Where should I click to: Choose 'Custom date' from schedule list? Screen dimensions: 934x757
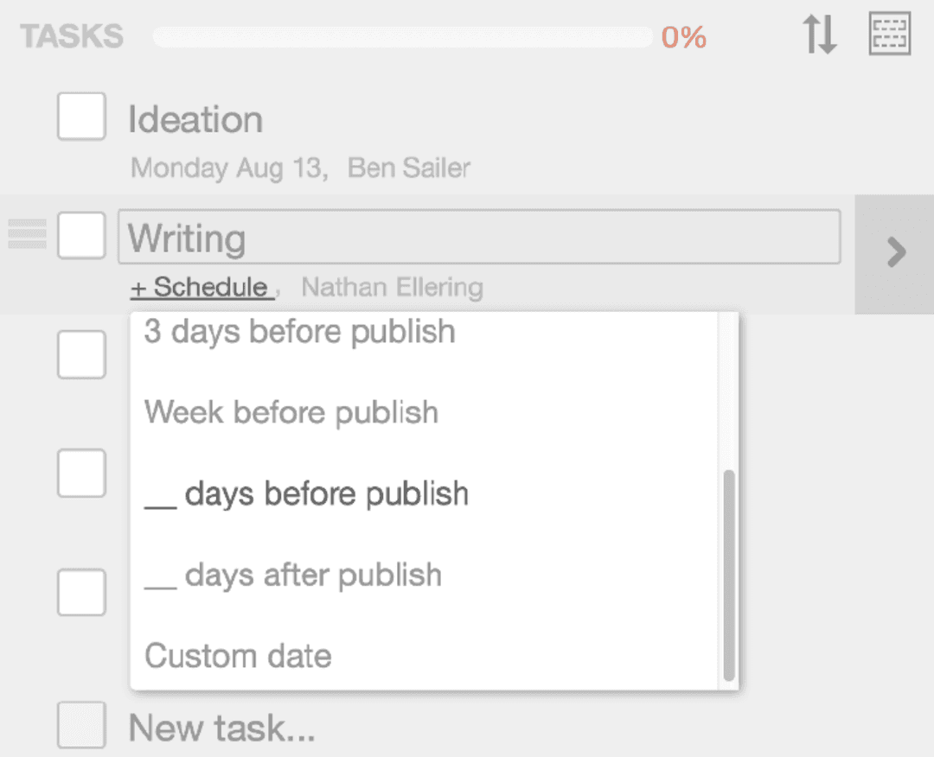(x=238, y=656)
